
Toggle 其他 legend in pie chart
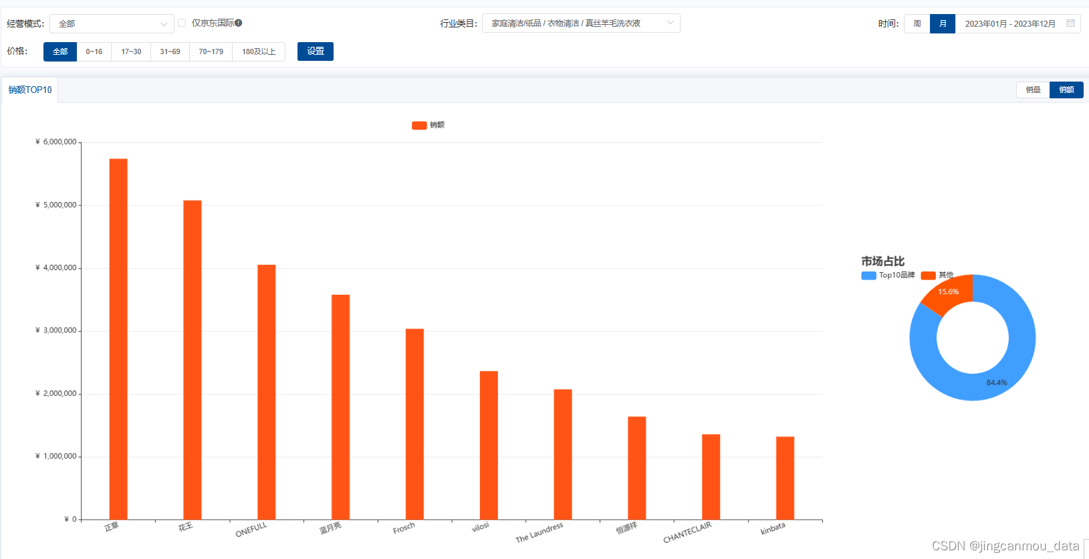tap(937, 275)
